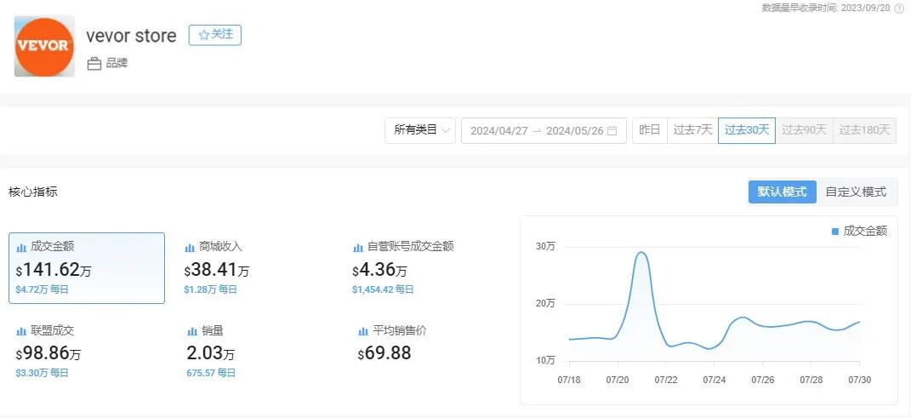Click bar chart icon beside 成交金额
This screenshot has width=911, height=418.
[x=21, y=248]
